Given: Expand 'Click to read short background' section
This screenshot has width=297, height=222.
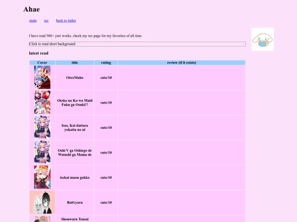Looking at the screenshot, I should coord(137,44).
